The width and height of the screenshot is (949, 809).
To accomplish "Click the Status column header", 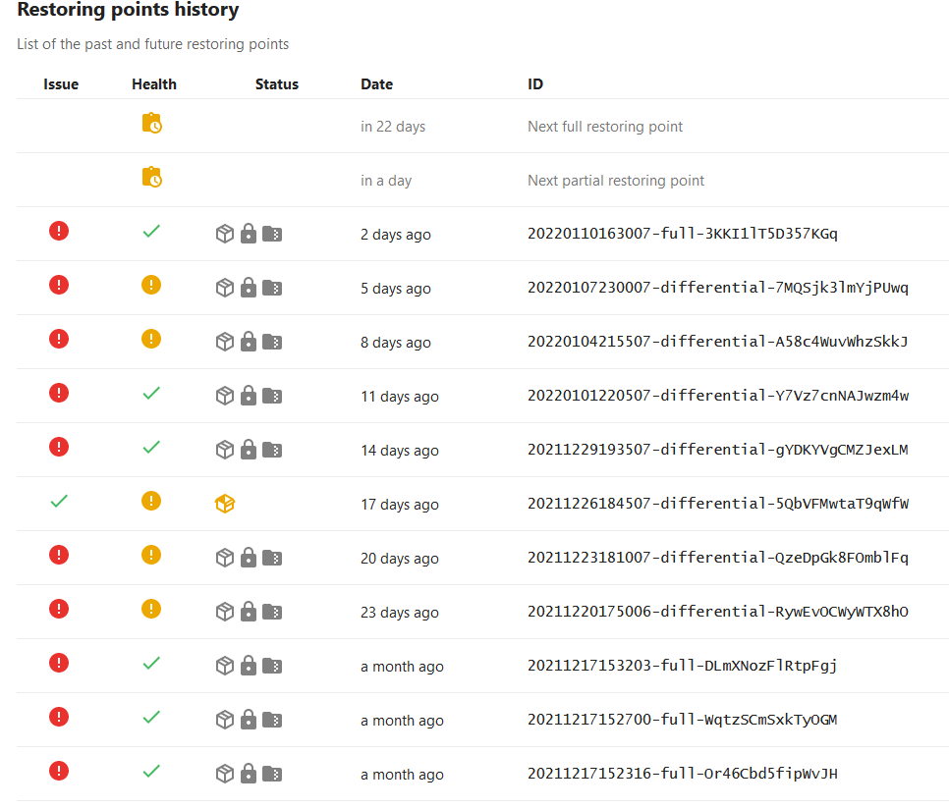I will point(277,84).
